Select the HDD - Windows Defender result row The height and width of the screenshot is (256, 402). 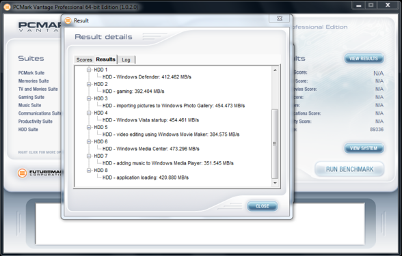coord(147,76)
